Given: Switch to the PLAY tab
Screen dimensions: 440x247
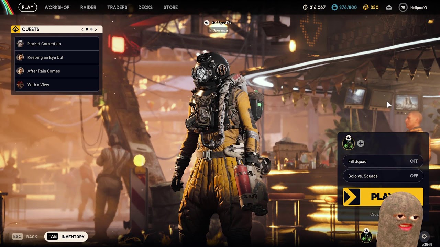Looking at the screenshot, I should 27,7.
